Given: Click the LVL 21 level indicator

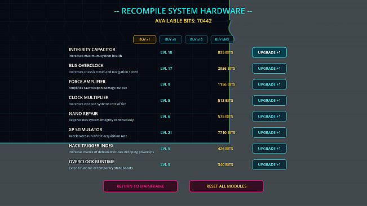Looking at the screenshot, I should point(166,132).
